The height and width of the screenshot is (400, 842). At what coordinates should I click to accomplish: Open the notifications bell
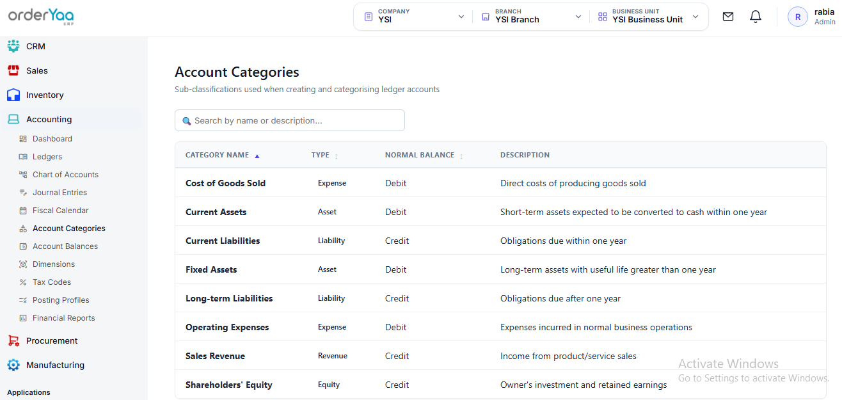pyautogui.click(x=756, y=17)
